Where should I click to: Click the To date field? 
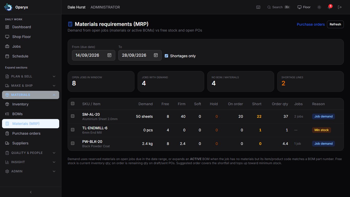(140, 55)
